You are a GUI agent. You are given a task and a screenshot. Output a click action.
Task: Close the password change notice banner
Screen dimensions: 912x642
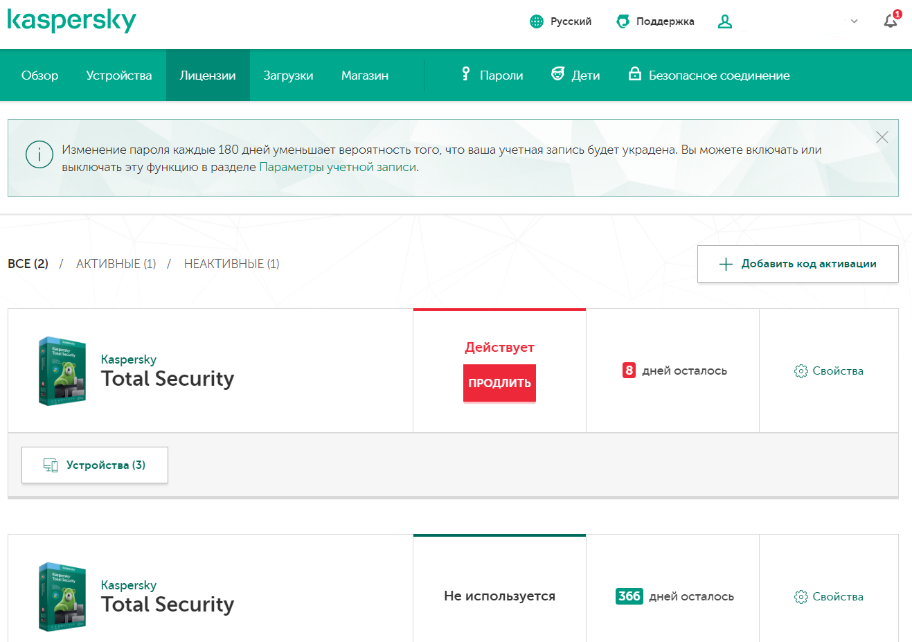(882, 137)
